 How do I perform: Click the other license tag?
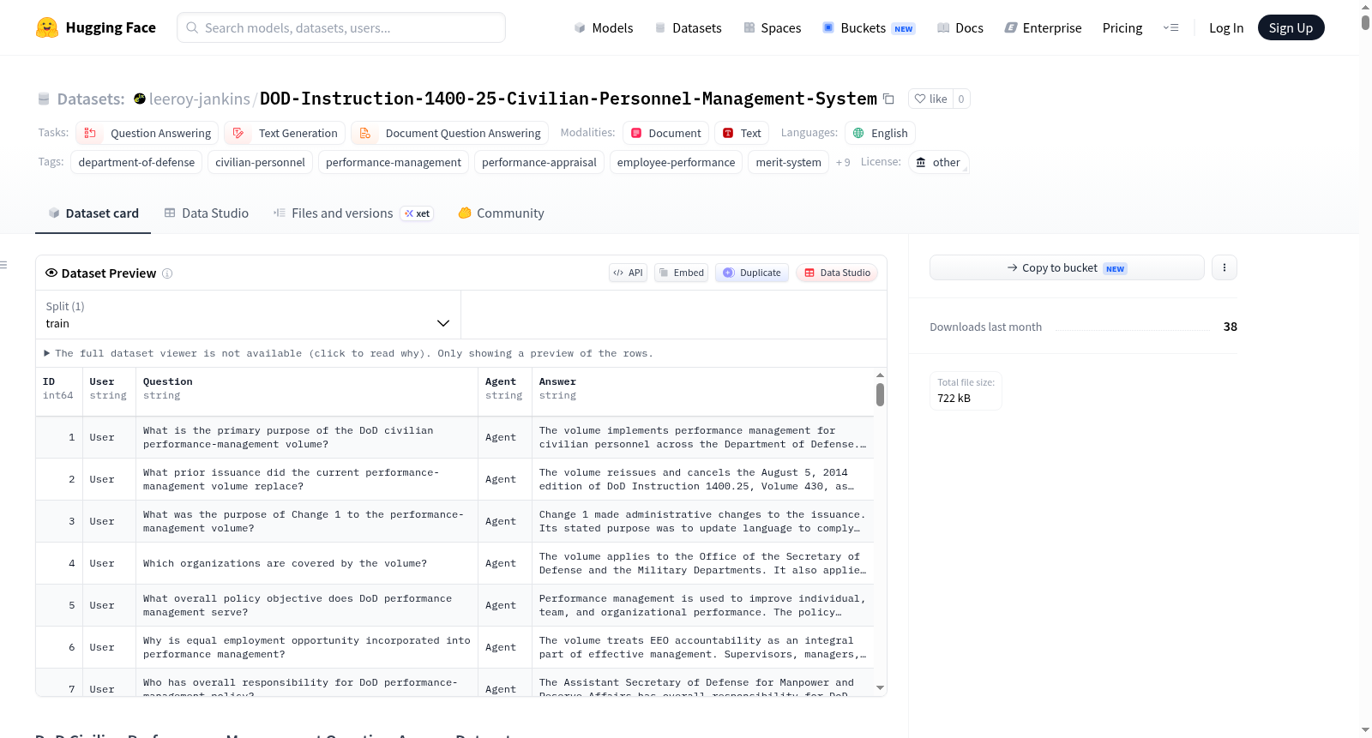[x=938, y=162]
